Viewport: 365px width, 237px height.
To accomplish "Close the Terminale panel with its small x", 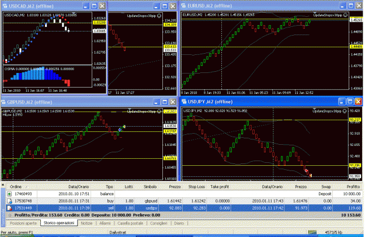I will coord(3,185).
